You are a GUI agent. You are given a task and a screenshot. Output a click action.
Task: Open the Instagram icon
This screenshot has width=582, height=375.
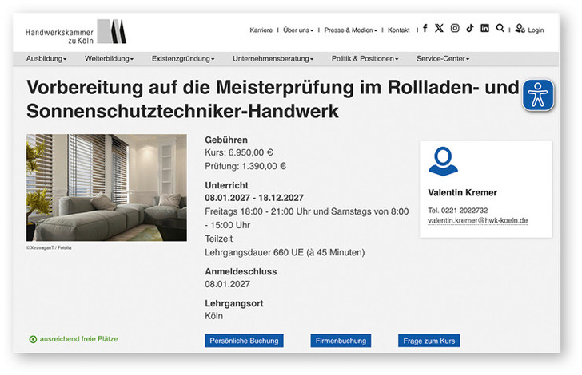455,28
